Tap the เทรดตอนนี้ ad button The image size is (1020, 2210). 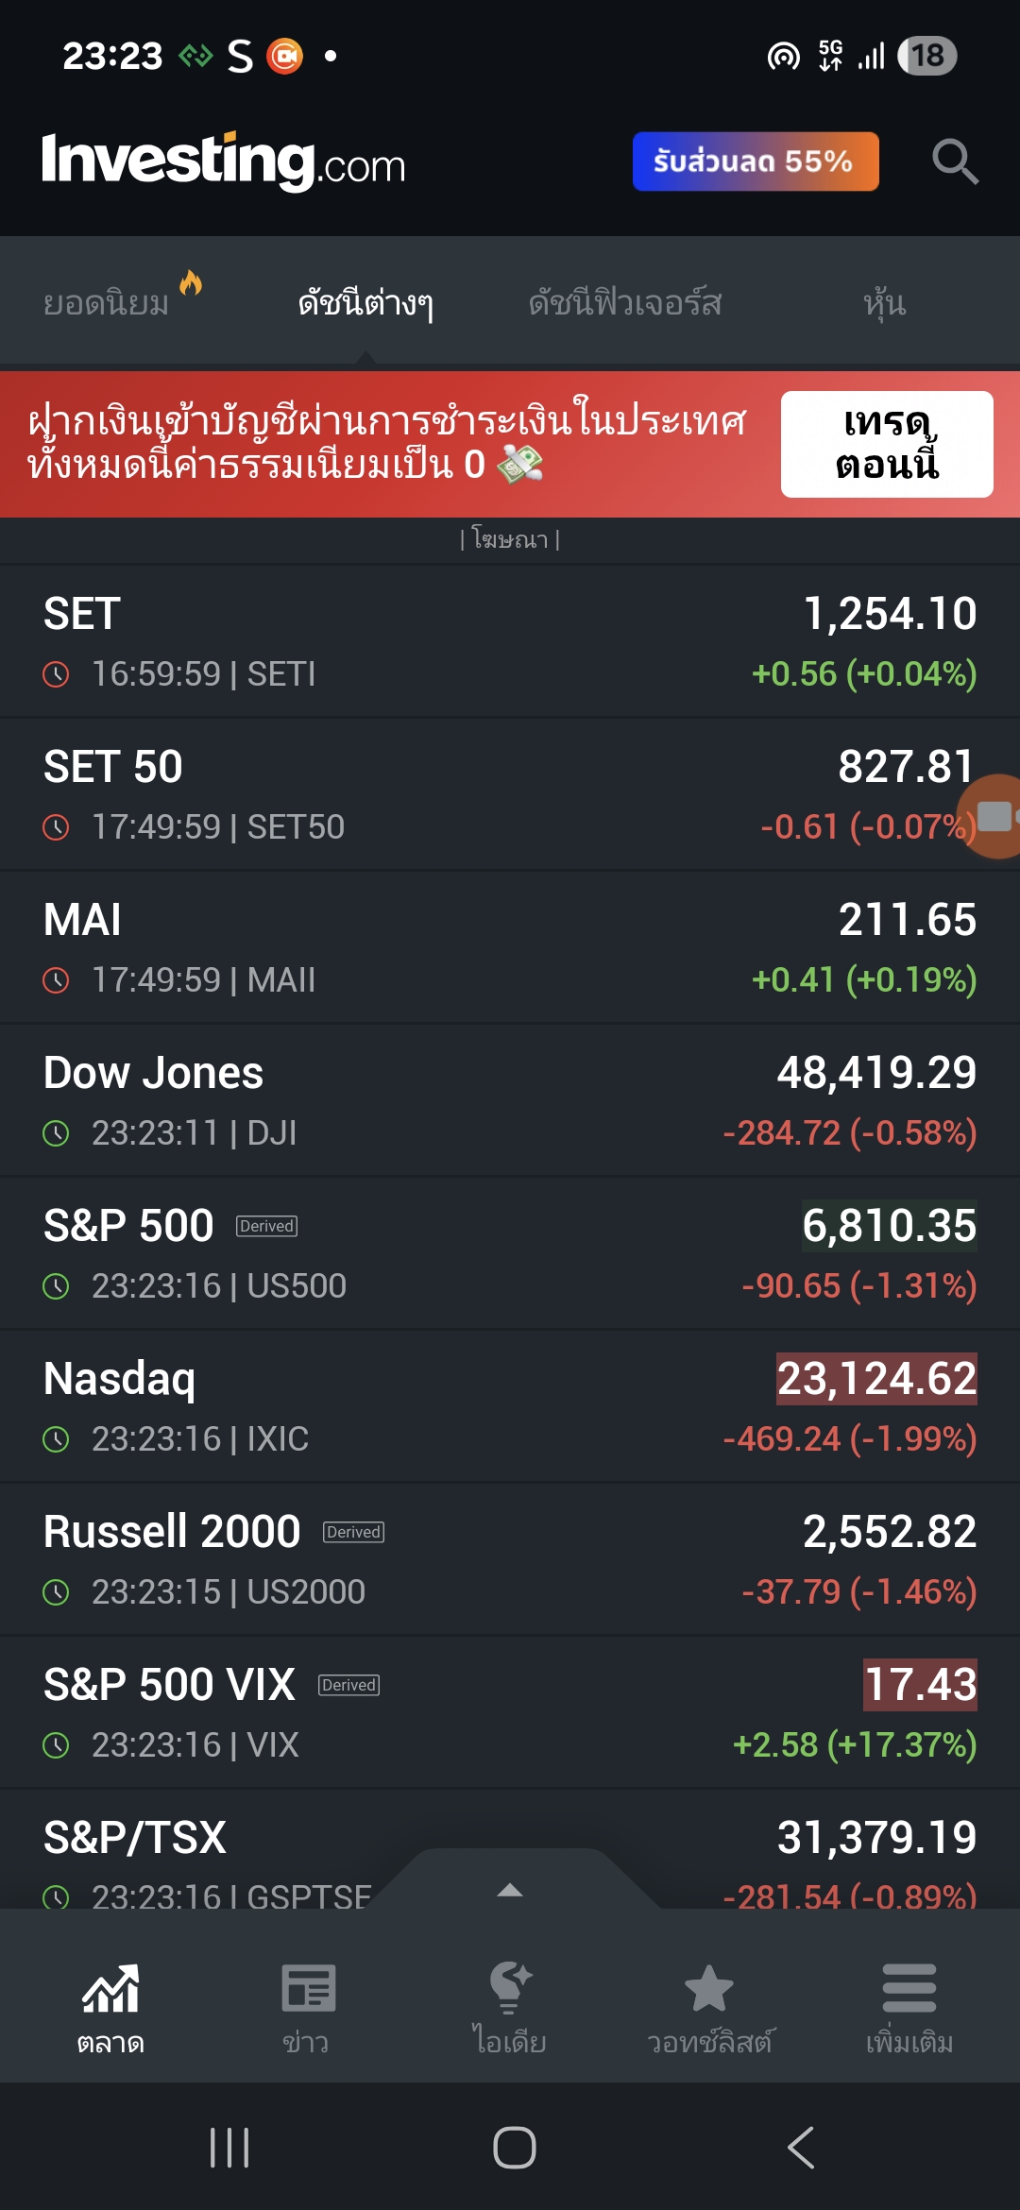pos(886,444)
